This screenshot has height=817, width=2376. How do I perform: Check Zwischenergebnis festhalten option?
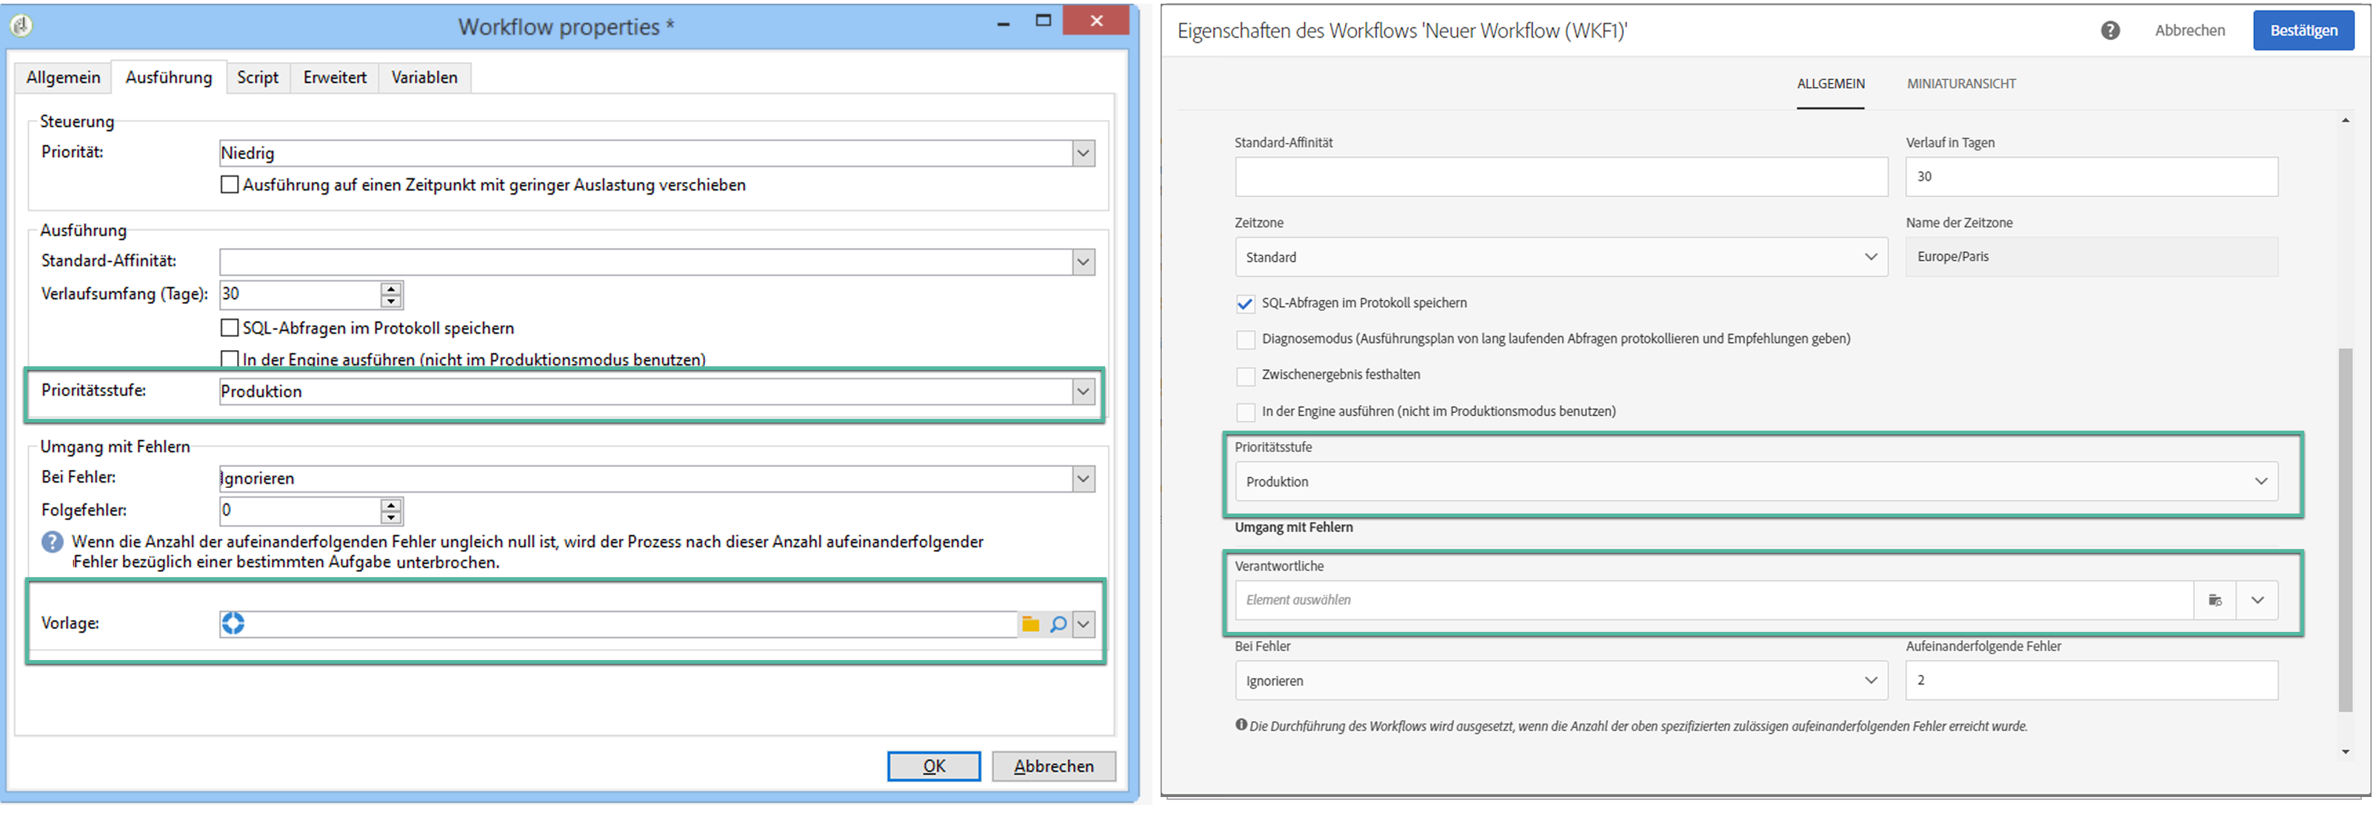tap(1245, 376)
